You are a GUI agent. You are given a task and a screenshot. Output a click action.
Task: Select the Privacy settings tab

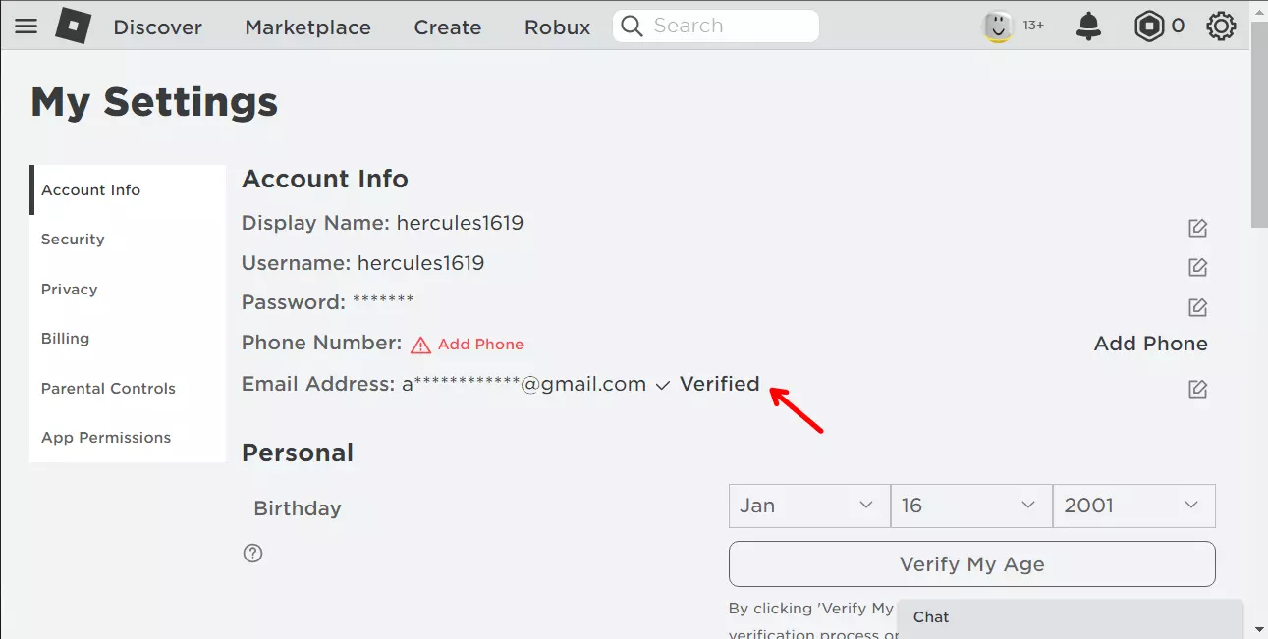click(69, 289)
